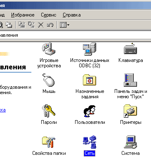This screenshot has width=151, height=161.
Task: Click the Игровые устройства label text
Action: tap(49, 63)
